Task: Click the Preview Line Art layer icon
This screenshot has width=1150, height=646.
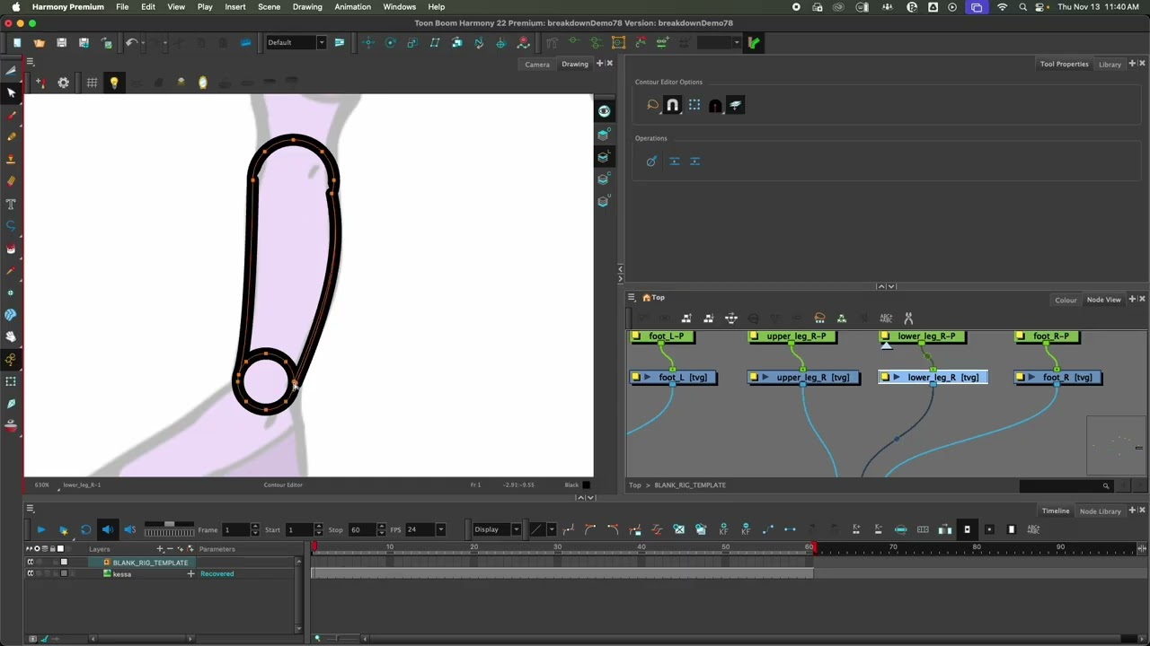Action: tap(604, 157)
